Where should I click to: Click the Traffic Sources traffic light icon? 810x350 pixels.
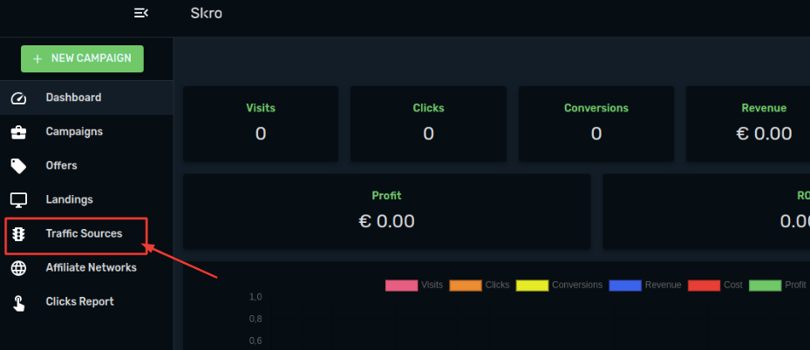coord(18,234)
